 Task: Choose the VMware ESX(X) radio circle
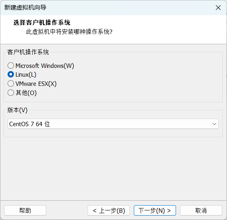click(11, 83)
